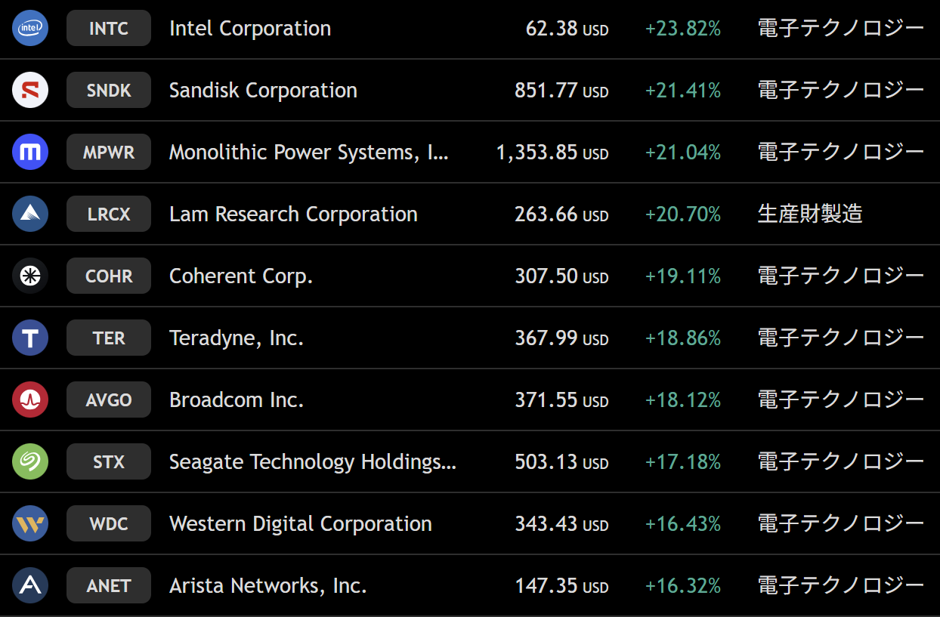Click the Broadcom red logo icon
Viewport: 940px width, 617px height.
(30, 400)
